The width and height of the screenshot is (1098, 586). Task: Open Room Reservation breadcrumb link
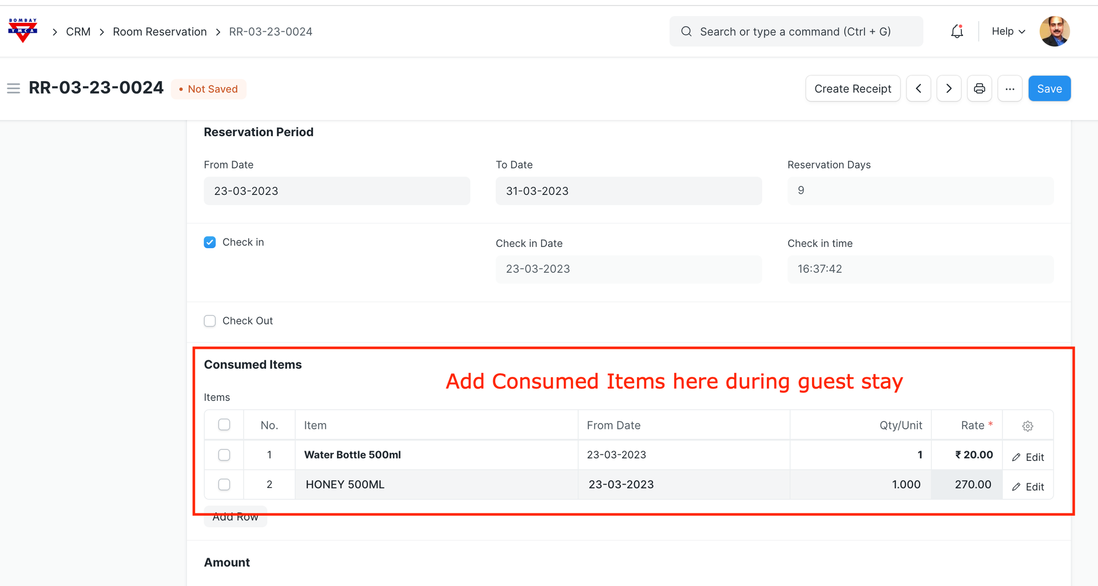160,31
